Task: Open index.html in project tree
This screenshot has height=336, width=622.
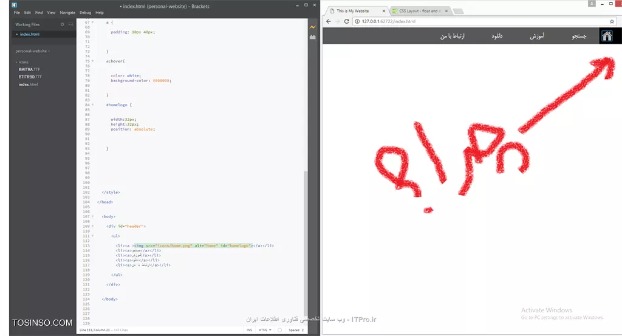Action: pyautogui.click(x=28, y=84)
